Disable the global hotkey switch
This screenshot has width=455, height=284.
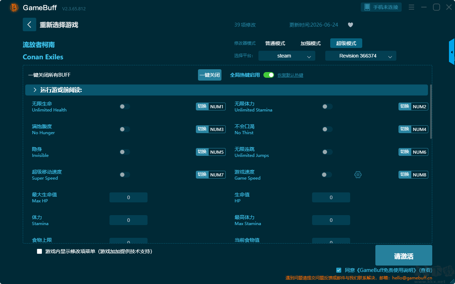[269, 75]
